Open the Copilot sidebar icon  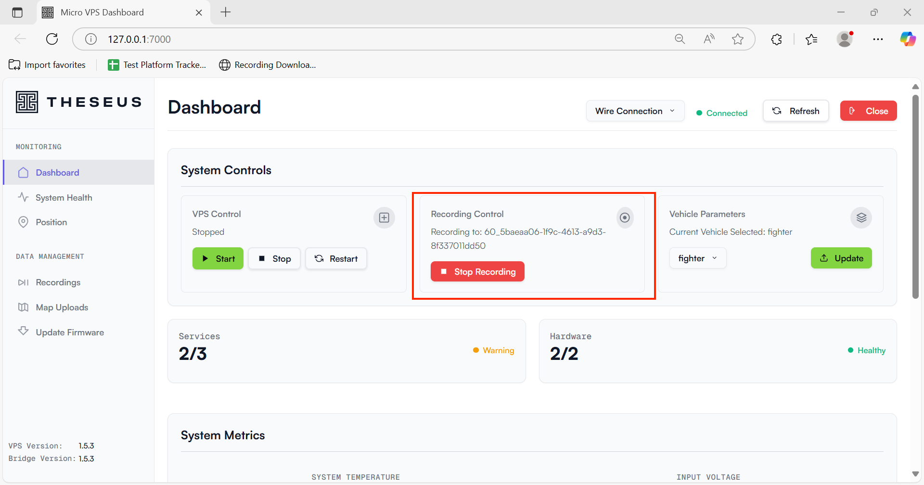point(908,39)
